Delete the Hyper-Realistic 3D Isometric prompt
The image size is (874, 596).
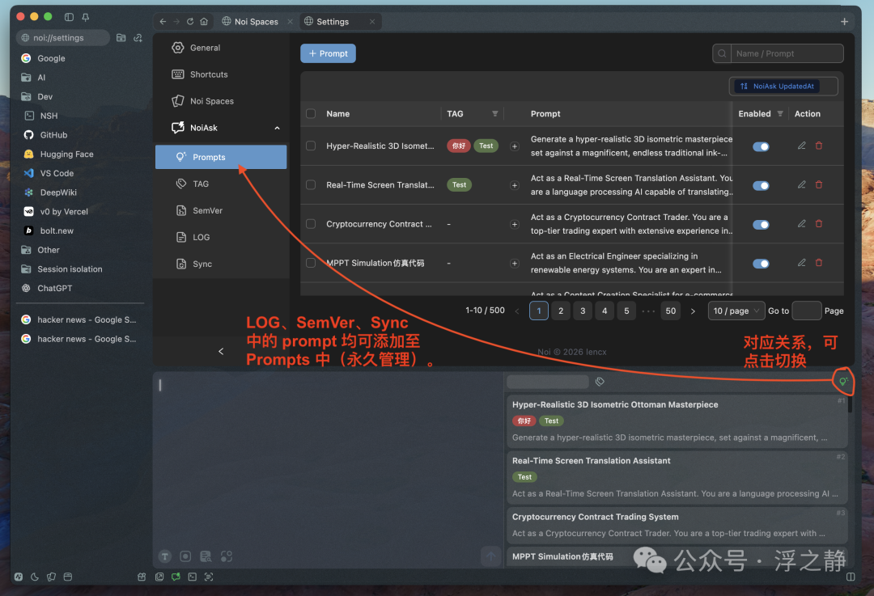point(819,146)
